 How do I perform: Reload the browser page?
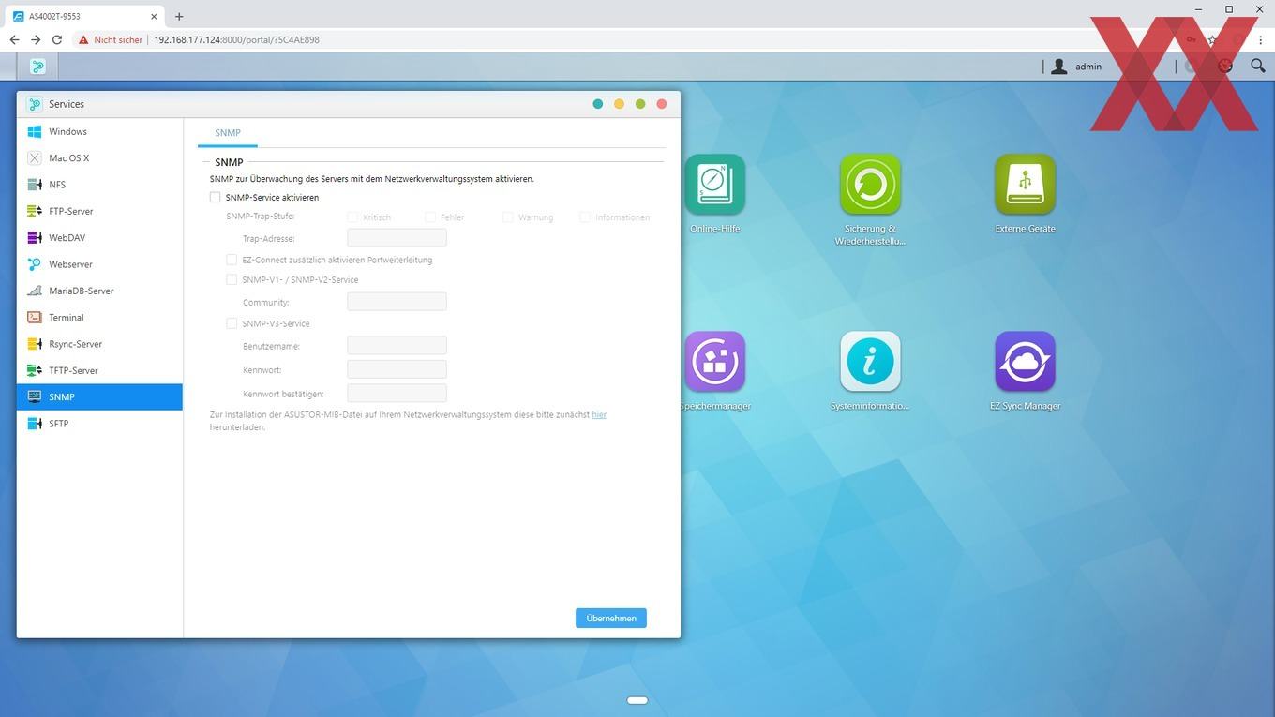tap(57, 40)
